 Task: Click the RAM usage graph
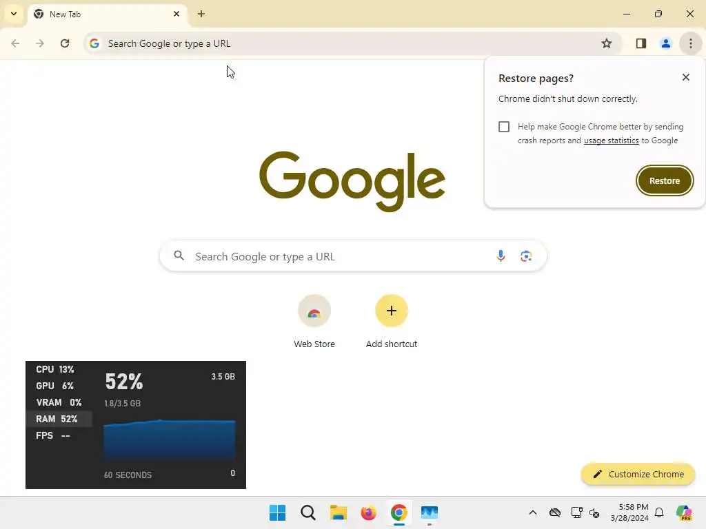coord(170,441)
